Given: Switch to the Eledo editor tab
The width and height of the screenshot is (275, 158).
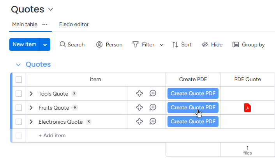Looking at the screenshot, I should (x=74, y=24).
